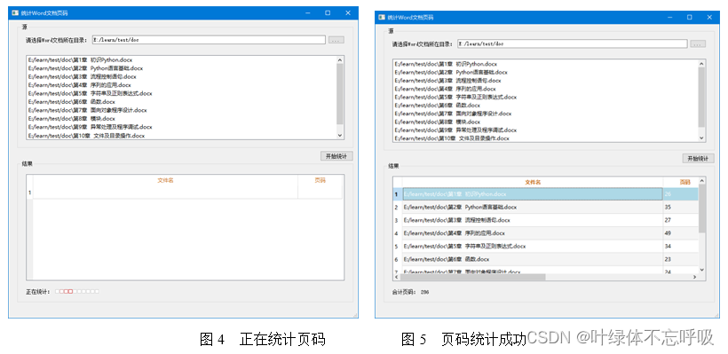Click the '...' browse button in right window

tap(698, 44)
